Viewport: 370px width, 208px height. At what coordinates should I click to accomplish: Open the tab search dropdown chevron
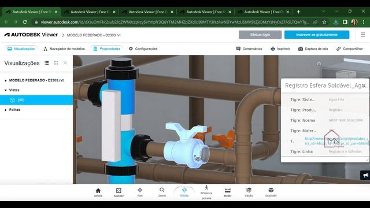pyautogui.click(x=324, y=12)
